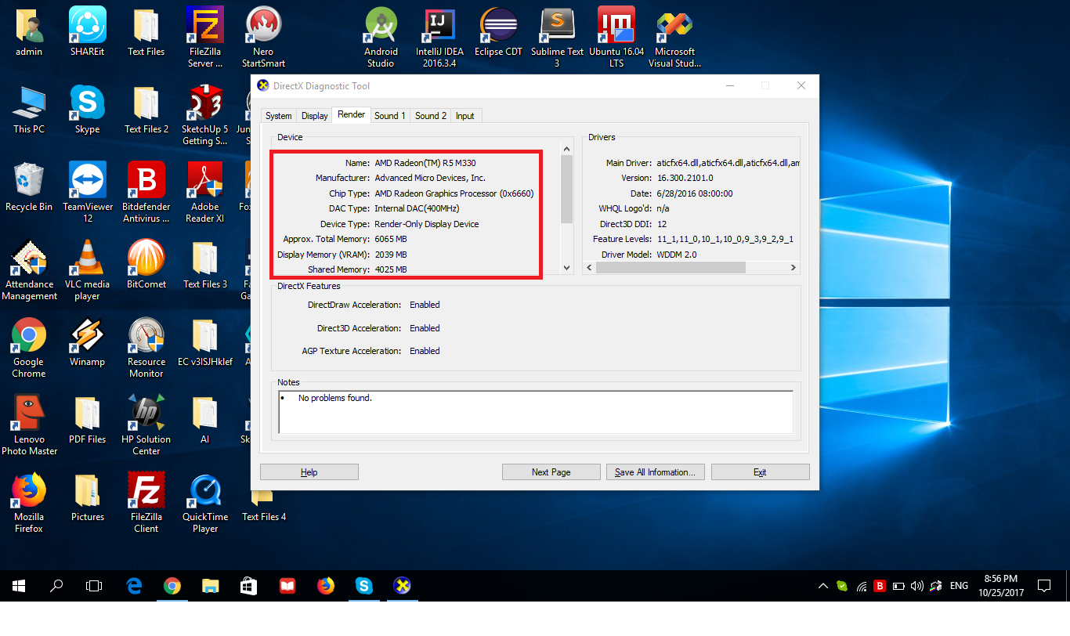Open the Windows Start menu
This screenshot has height=636, width=1070.
[x=19, y=586]
